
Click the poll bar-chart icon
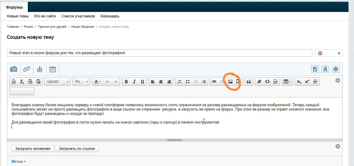click(x=40, y=69)
